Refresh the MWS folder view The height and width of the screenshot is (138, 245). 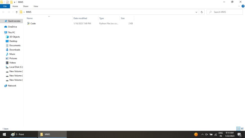(202, 12)
